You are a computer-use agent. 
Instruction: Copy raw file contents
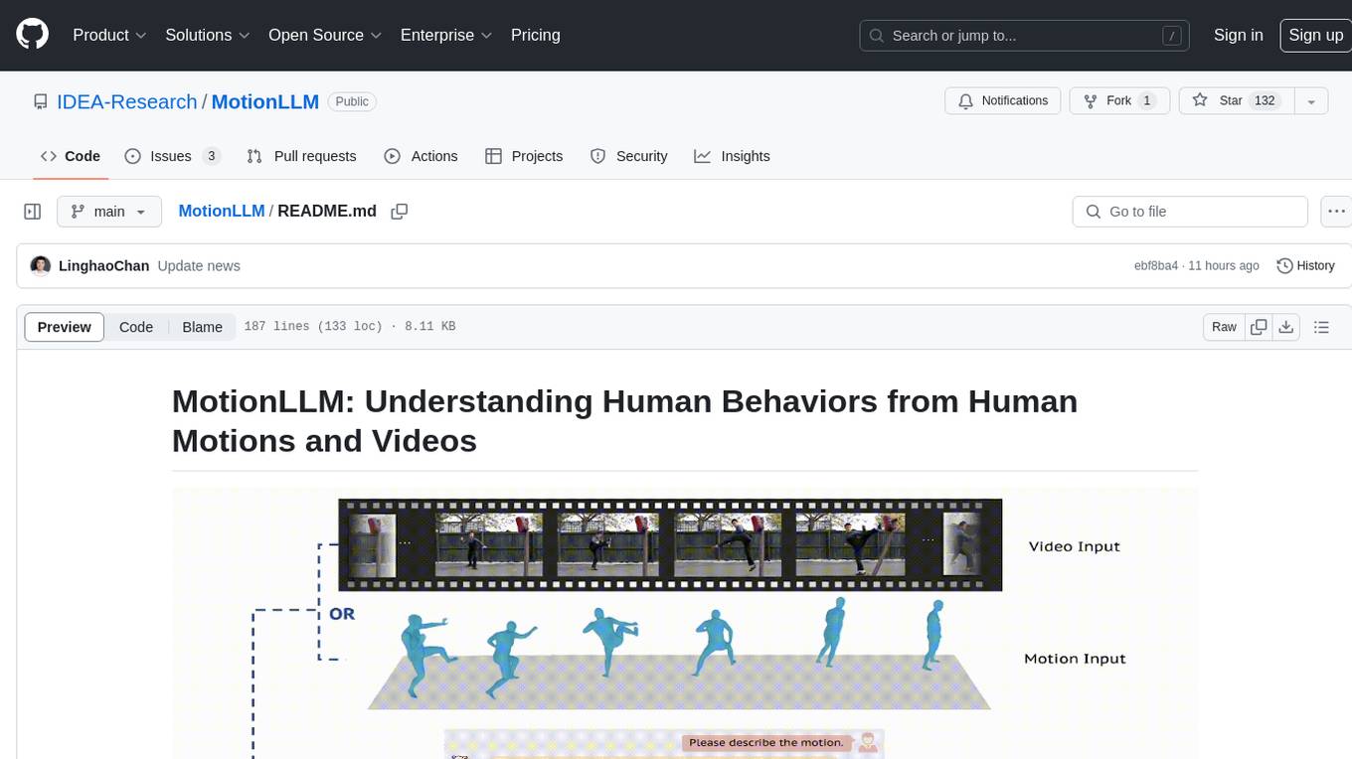tap(1259, 327)
